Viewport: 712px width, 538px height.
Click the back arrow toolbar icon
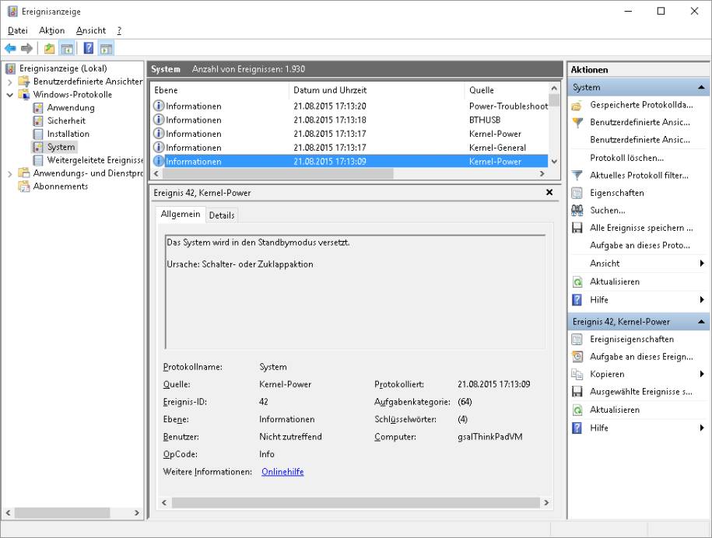(10, 48)
